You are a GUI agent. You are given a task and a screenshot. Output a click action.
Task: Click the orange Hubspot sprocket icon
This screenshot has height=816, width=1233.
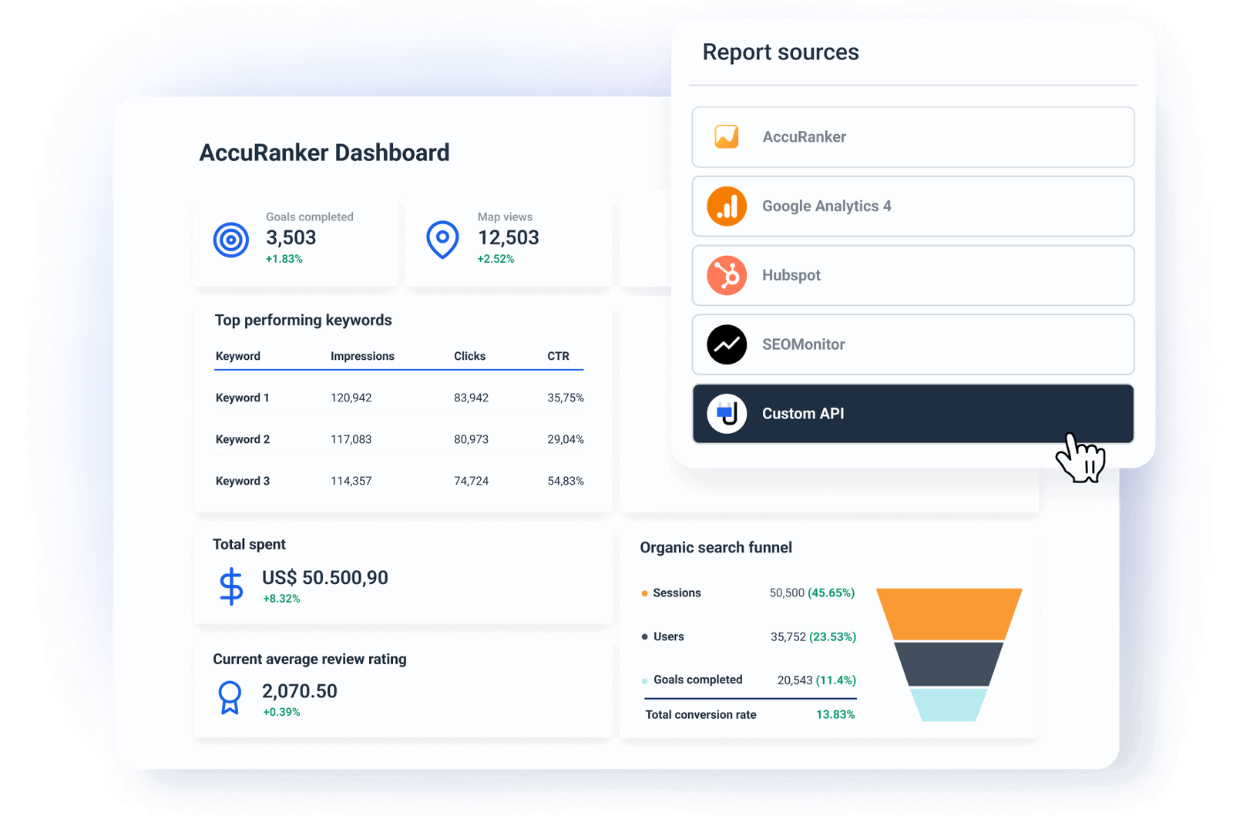(x=727, y=275)
